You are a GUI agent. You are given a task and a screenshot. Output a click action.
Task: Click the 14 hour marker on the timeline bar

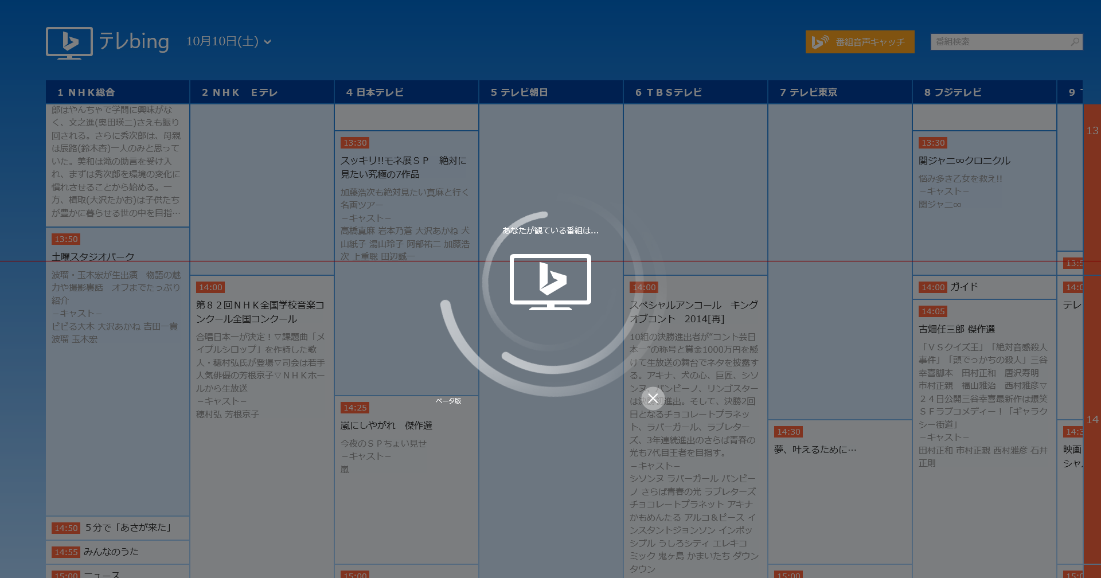(1092, 420)
